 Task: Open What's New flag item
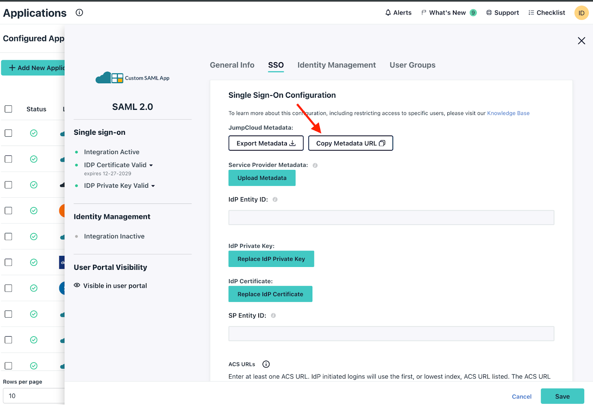(444, 13)
